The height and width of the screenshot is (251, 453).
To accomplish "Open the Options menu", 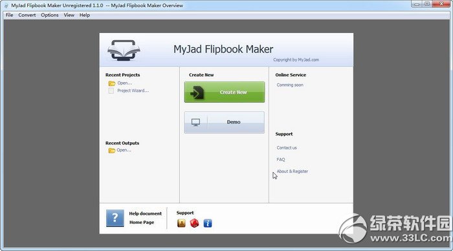I will 49,15.
